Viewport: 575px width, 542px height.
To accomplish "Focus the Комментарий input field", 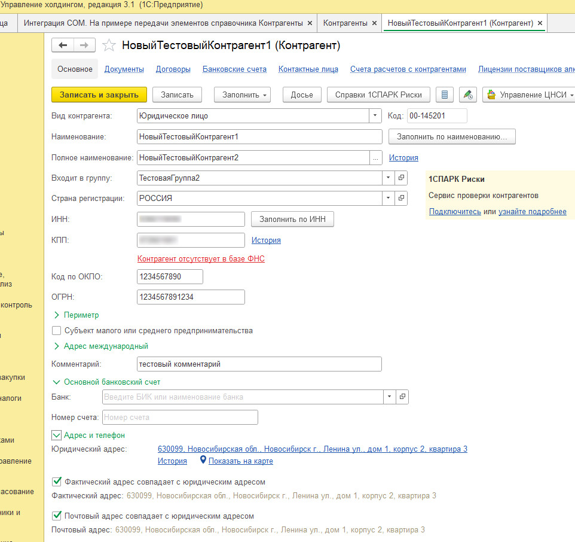I will [259, 364].
